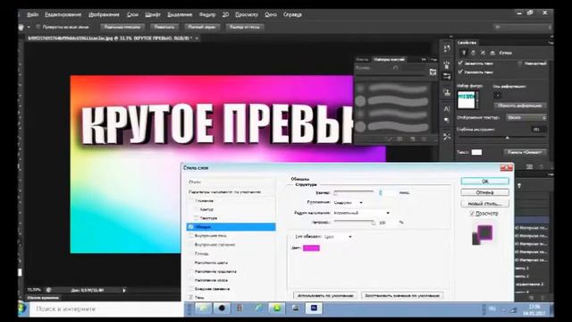Open the Изображение menu
572x322 pixels.
point(104,14)
